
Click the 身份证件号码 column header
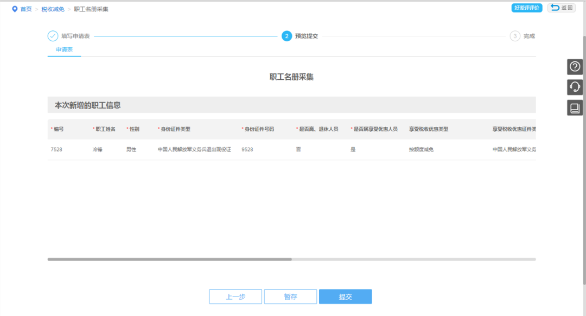pos(259,129)
